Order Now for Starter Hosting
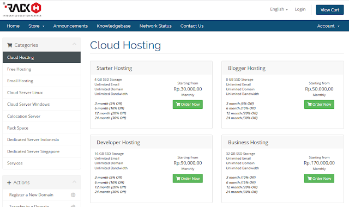Screen dimensions: 349x207 tap(188, 105)
